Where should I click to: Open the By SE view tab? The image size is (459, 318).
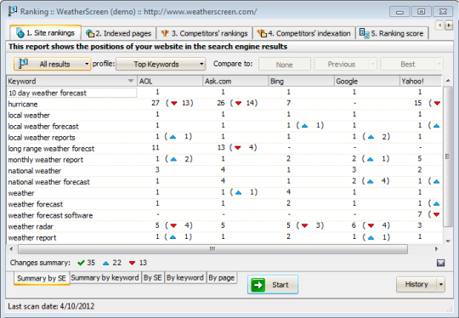(x=152, y=277)
